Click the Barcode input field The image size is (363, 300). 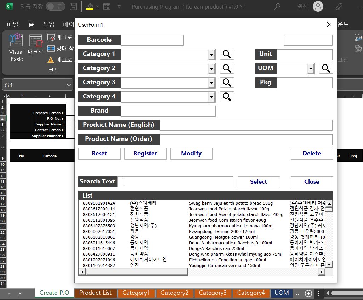coord(152,40)
